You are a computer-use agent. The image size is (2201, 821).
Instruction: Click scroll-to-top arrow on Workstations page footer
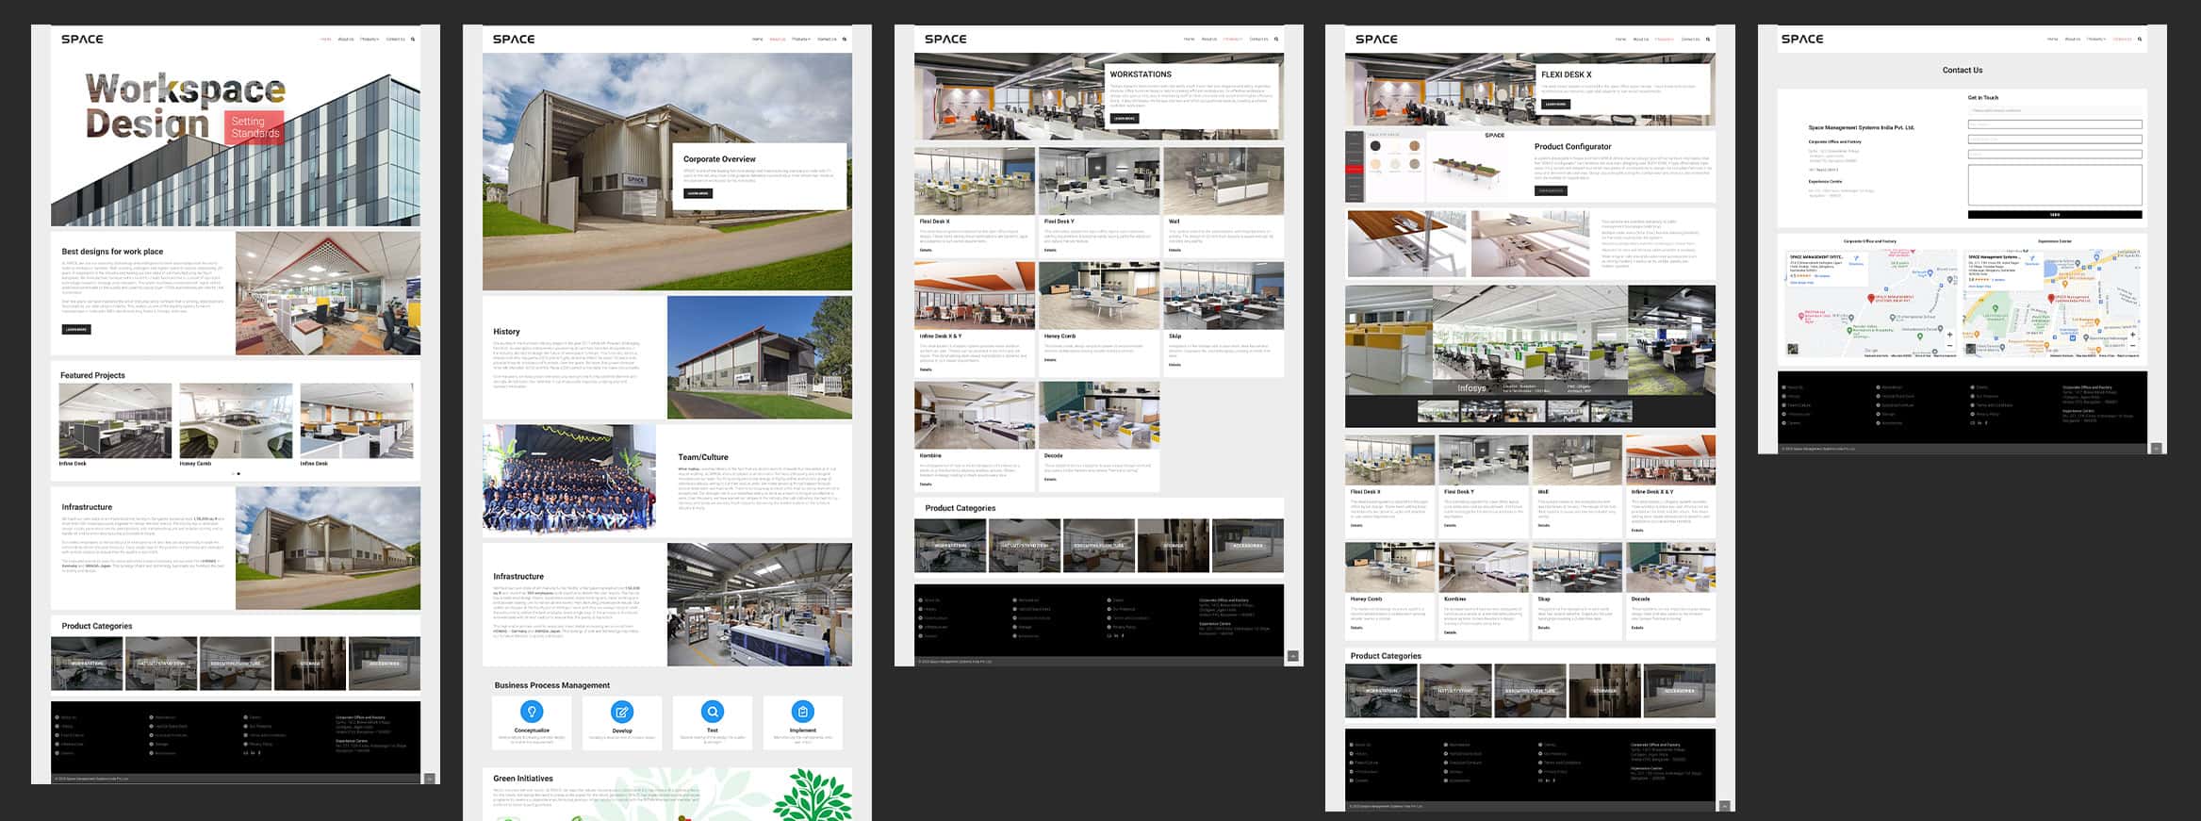[x=1293, y=656]
